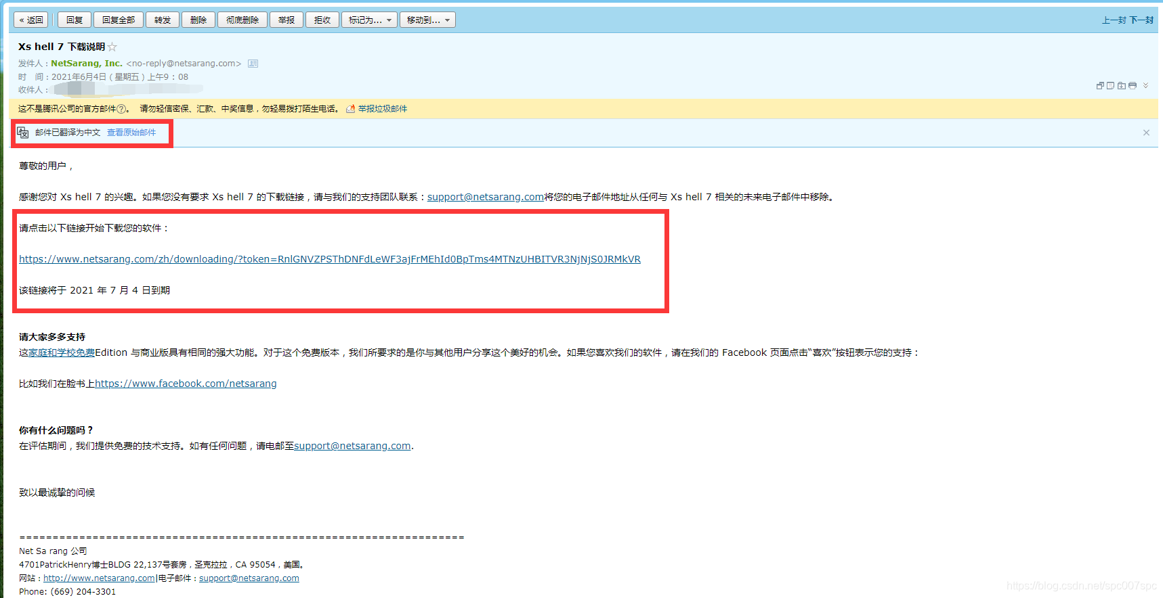1163x598 pixels.
Task: Go to next email 下一封
Action: pos(1141,20)
